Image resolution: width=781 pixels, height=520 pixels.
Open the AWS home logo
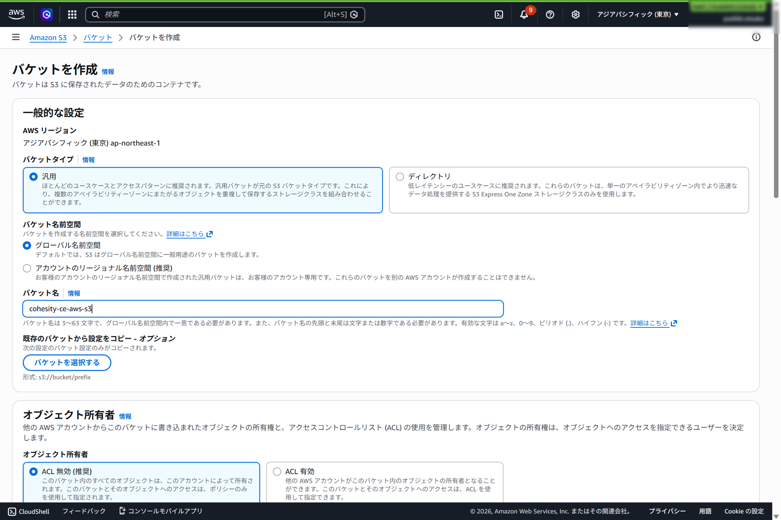point(16,14)
